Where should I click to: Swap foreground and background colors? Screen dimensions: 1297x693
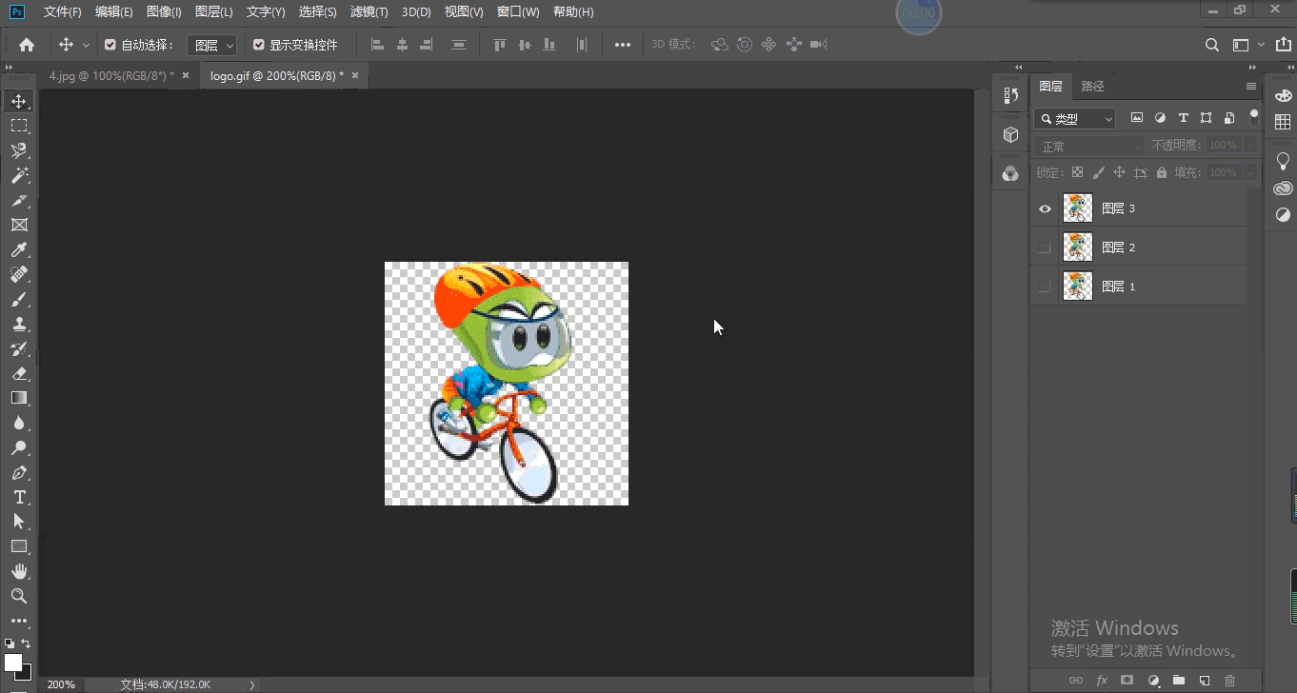coord(26,644)
